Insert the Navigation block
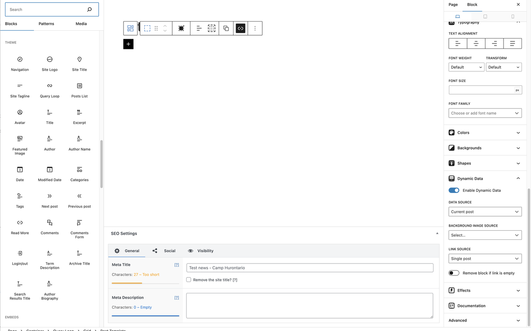The height and width of the screenshot is (331, 531). (x=20, y=64)
